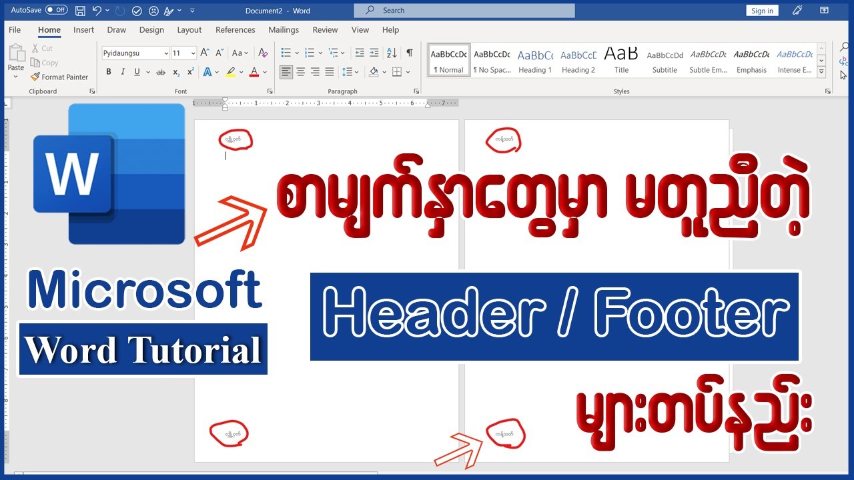The height and width of the screenshot is (480, 854).
Task: Toggle the AutoSave switch
Action: coord(56,10)
